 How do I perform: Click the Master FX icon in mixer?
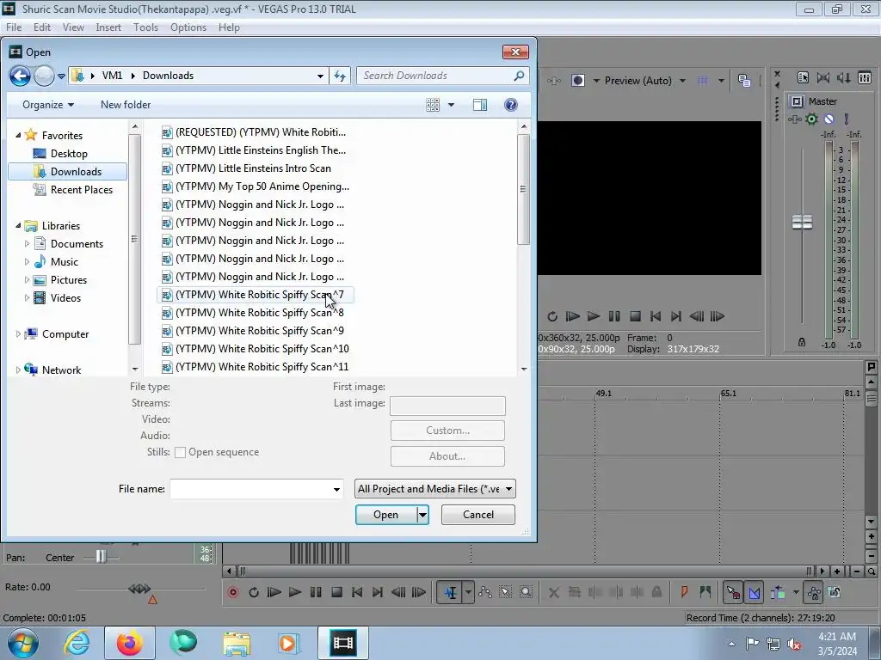[x=794, y=119]
